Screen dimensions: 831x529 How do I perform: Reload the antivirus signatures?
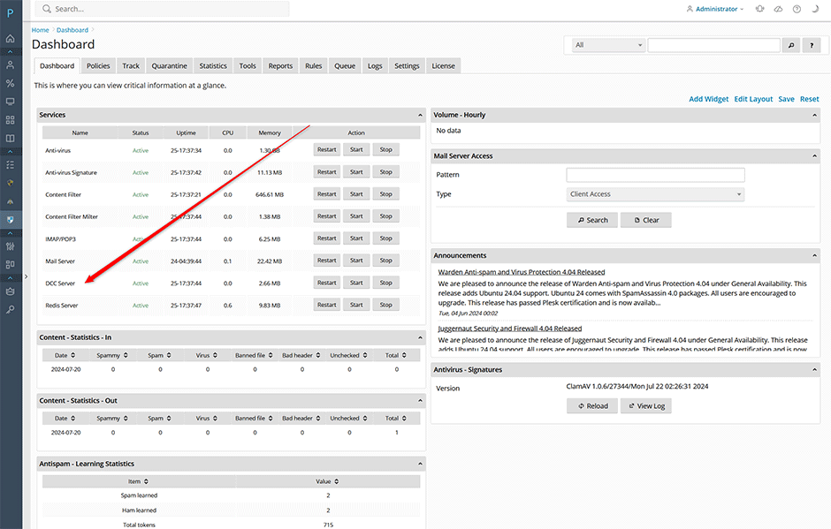592,406
